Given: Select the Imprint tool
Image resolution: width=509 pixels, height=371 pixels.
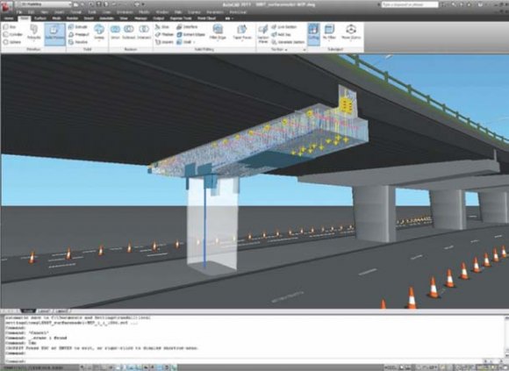Looking at the screenshot, I should point(164,42).
